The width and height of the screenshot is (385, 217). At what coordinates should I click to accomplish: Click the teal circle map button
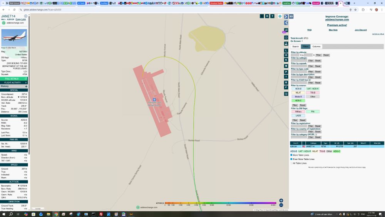[x=280, y=16]
